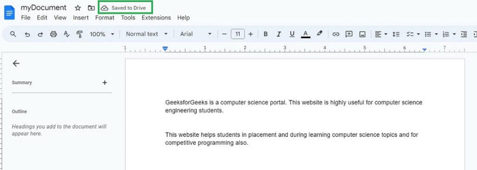The width and height of the screenshot is (477, 170).
Task: Click the add comment icon
Action: pos(349,34)
